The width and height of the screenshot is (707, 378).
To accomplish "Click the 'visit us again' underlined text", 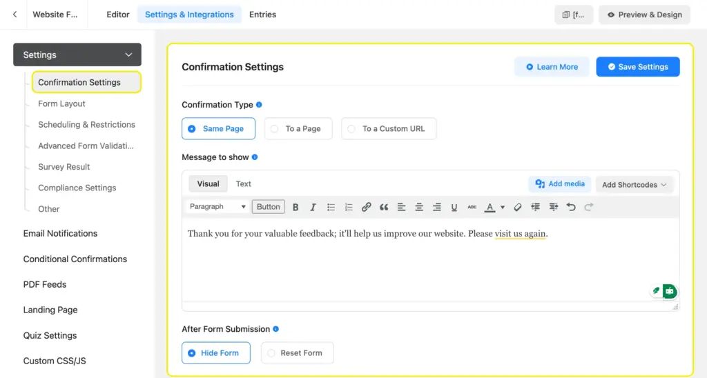I will click(x=521, y=234).
